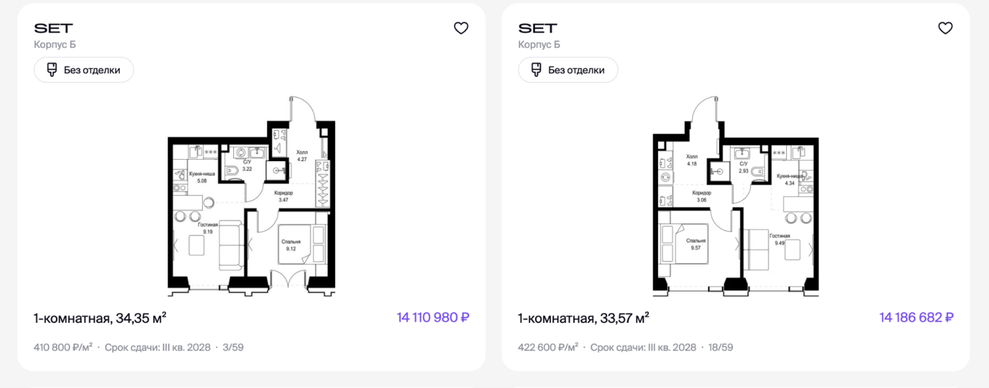Open the 1-комнатная, 33,57 м² listing title
This screenshot has width=989, height=388.
click(x=583, y=318)
